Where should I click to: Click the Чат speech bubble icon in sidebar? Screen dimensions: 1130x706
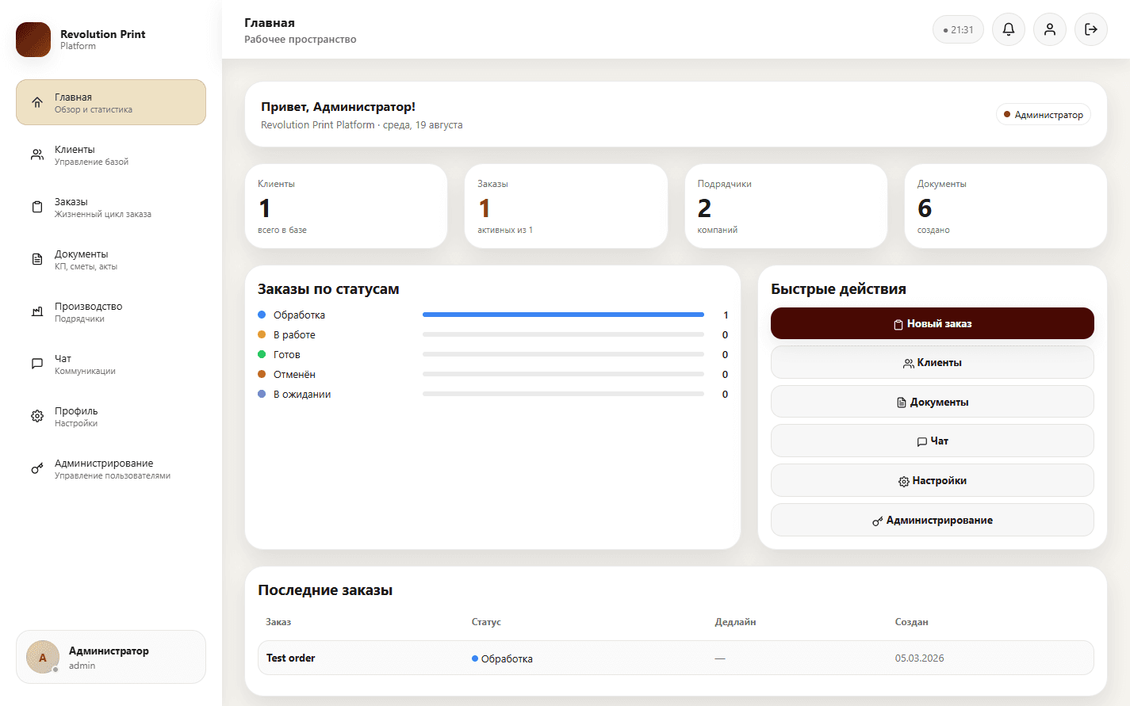point(37,364)
